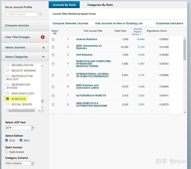
Task: Click Add Journals to New or Existing List
Action: 119,23
